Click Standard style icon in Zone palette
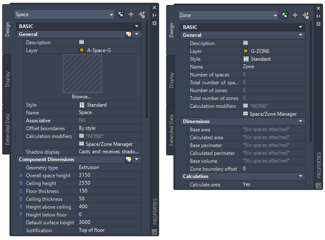Screen dimensions: 325x240 pos(246,59)
